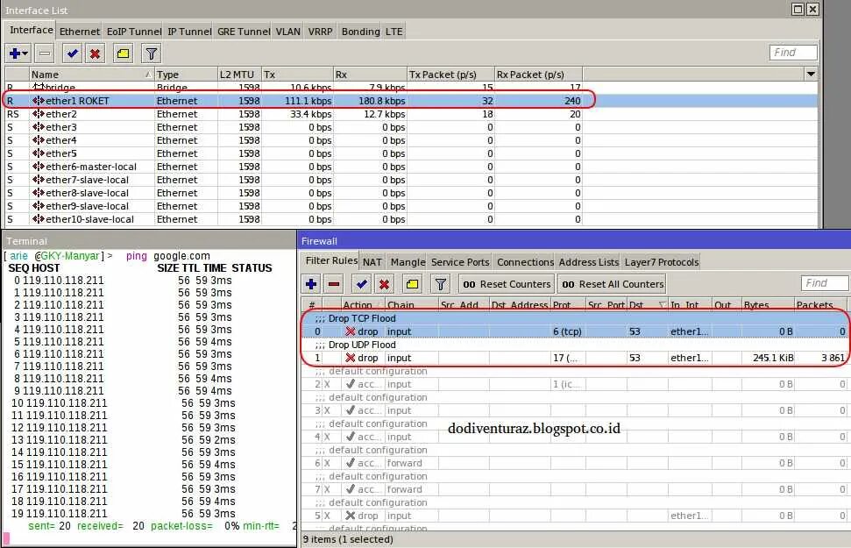Open the Connections tab in Firewall
This screenshot has height=548, width=851.
pyautogui.click(x=525, y=262)
